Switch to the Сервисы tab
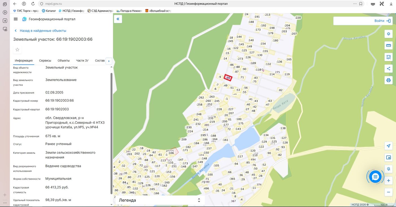The width and height of the screenshot is (396, 207). point(45,61)
